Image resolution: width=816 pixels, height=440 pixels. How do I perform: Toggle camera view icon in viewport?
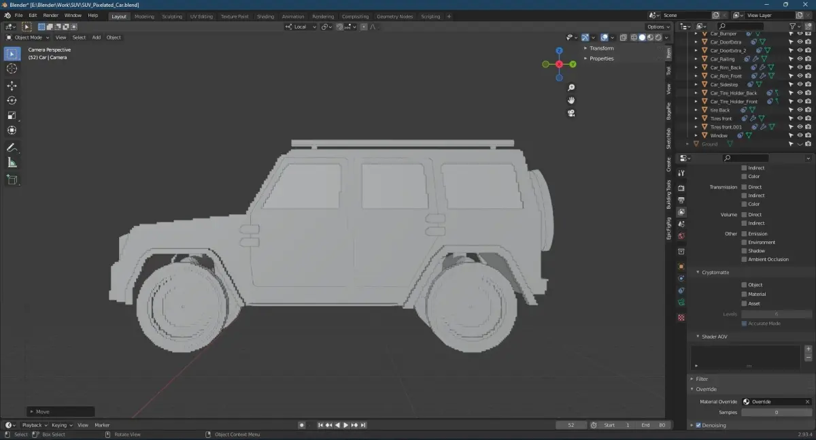click(571, 113)
